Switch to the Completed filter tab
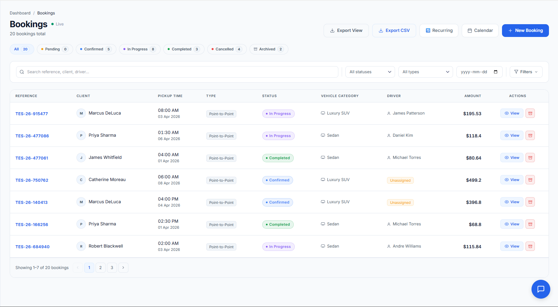The image size is (558, 307). (183, 49)
